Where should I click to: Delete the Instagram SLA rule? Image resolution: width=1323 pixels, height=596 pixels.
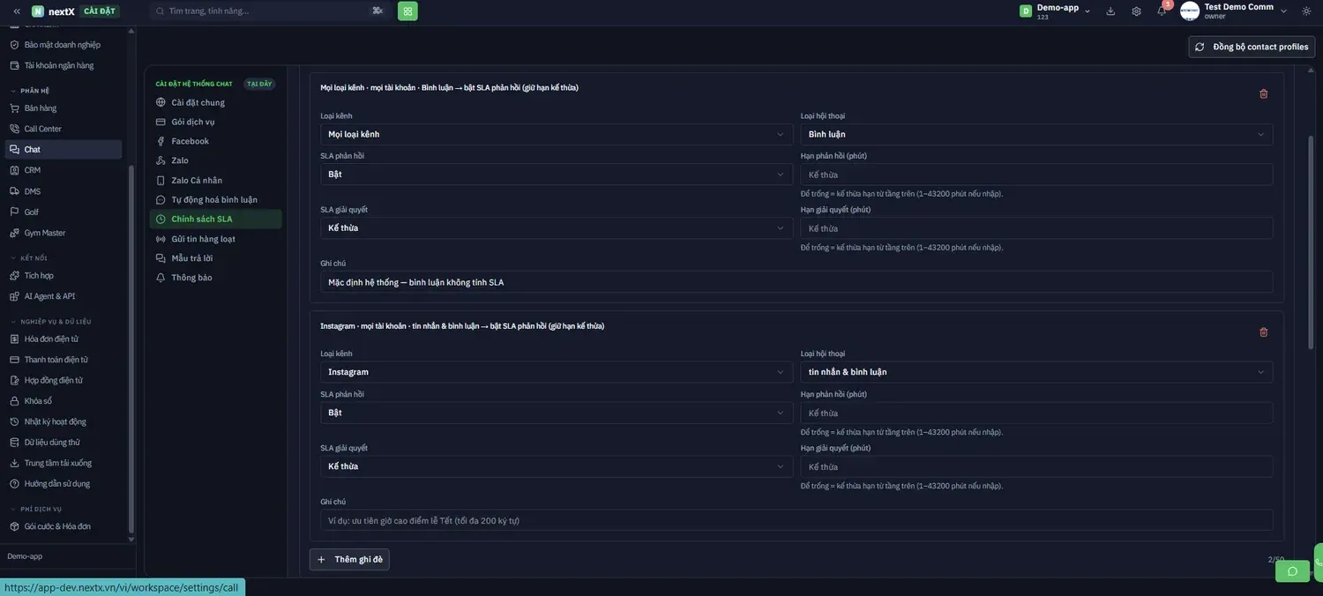[1263, 332]
